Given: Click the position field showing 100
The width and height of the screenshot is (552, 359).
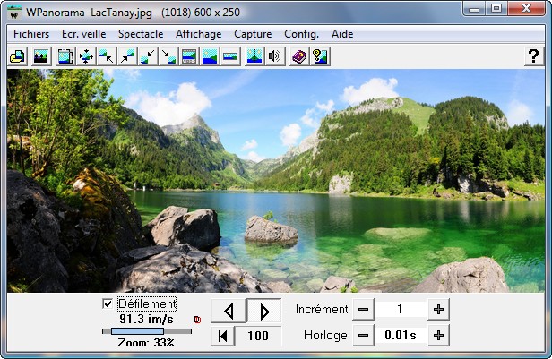Looking at the screenshot, I should (x=258, y=336).
